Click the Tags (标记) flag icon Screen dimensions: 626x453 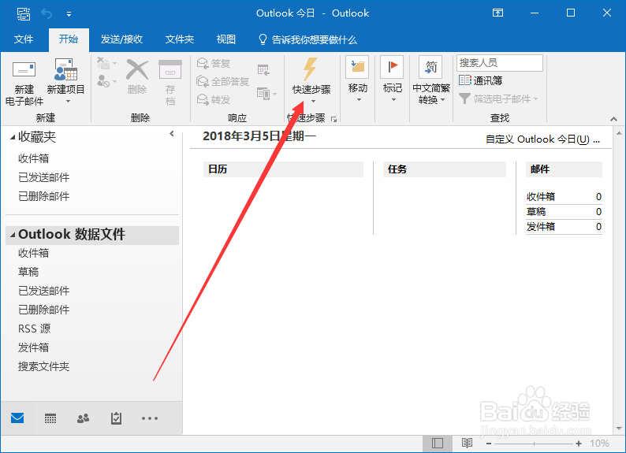point(392,67)
